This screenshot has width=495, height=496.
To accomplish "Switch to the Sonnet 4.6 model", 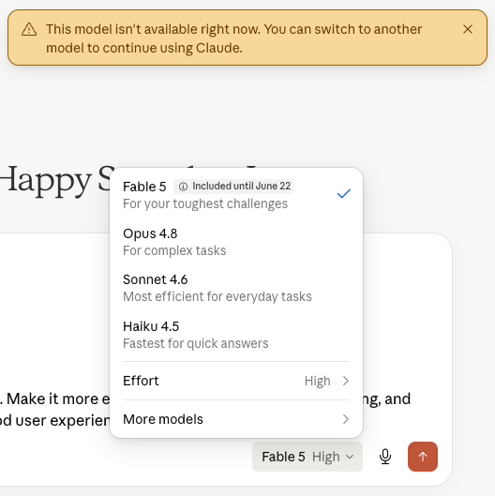I will (x=236, y=288).
